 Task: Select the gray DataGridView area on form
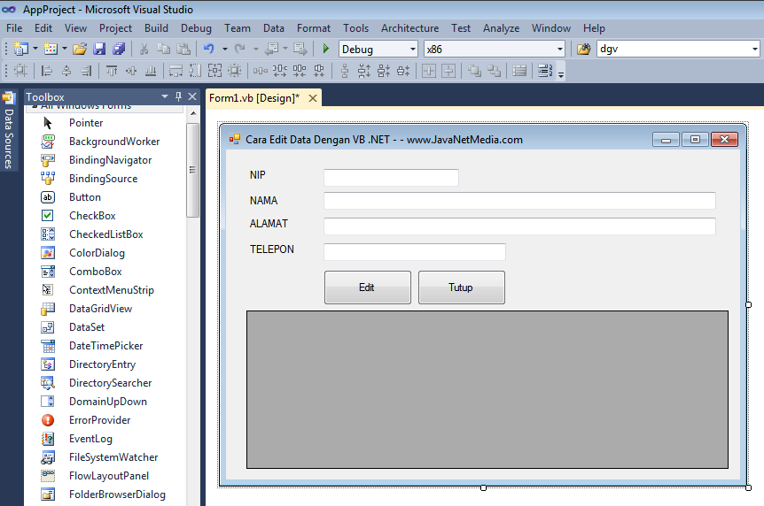[x=487, y=390]
